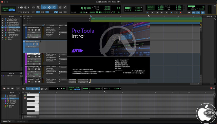Toggle the metronome click icon in transport
217x124 pixels.
coord(194,13)
